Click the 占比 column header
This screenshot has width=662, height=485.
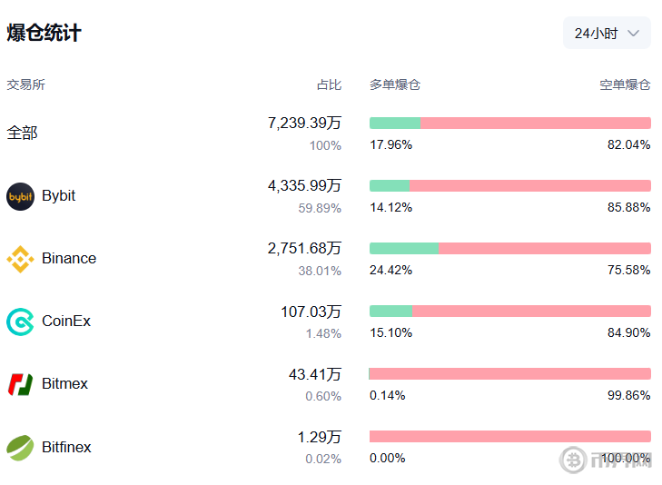(x=329, y=84)
